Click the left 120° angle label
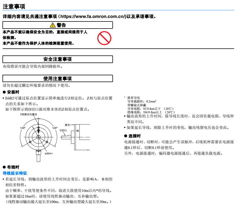Viewport: 239px width, 209px height. click(23, 128)
